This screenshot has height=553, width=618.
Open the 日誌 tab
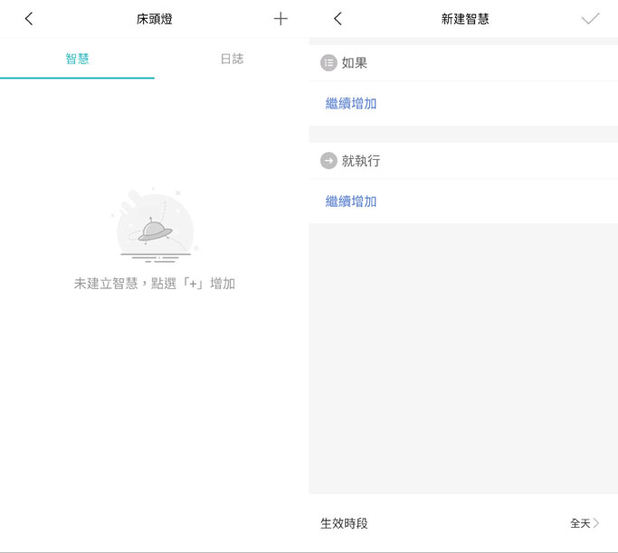[232, 59]
